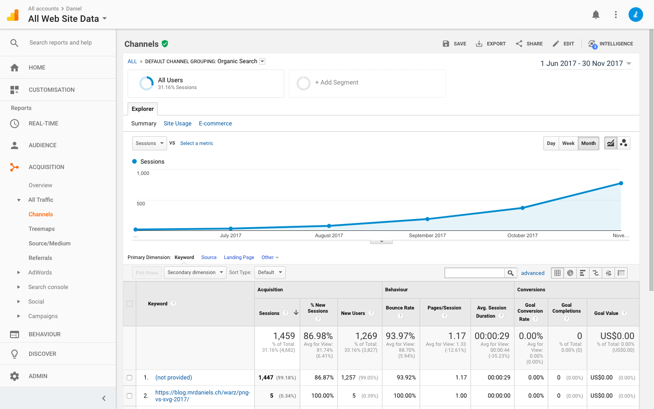The image size is (654, 409).
Task: Click the Discover lightbulb icon
Action: click(15, 354)
